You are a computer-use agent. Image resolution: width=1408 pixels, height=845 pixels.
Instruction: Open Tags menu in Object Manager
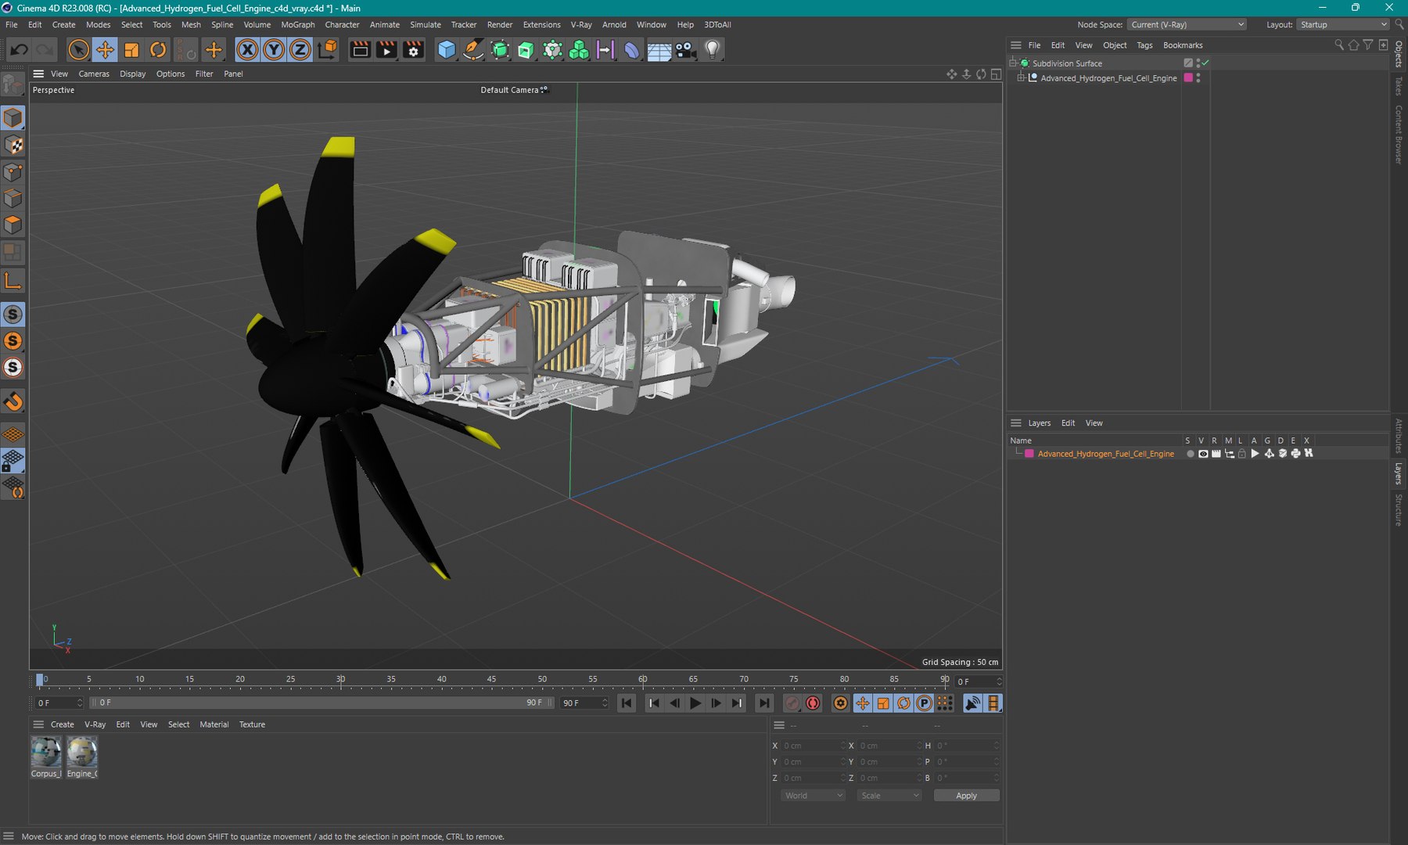[x=1144, y=45]
